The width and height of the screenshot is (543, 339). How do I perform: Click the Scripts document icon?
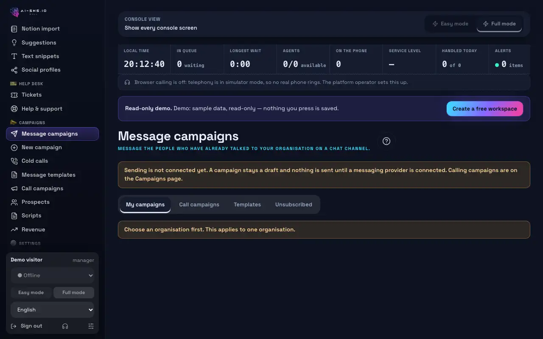14,216
